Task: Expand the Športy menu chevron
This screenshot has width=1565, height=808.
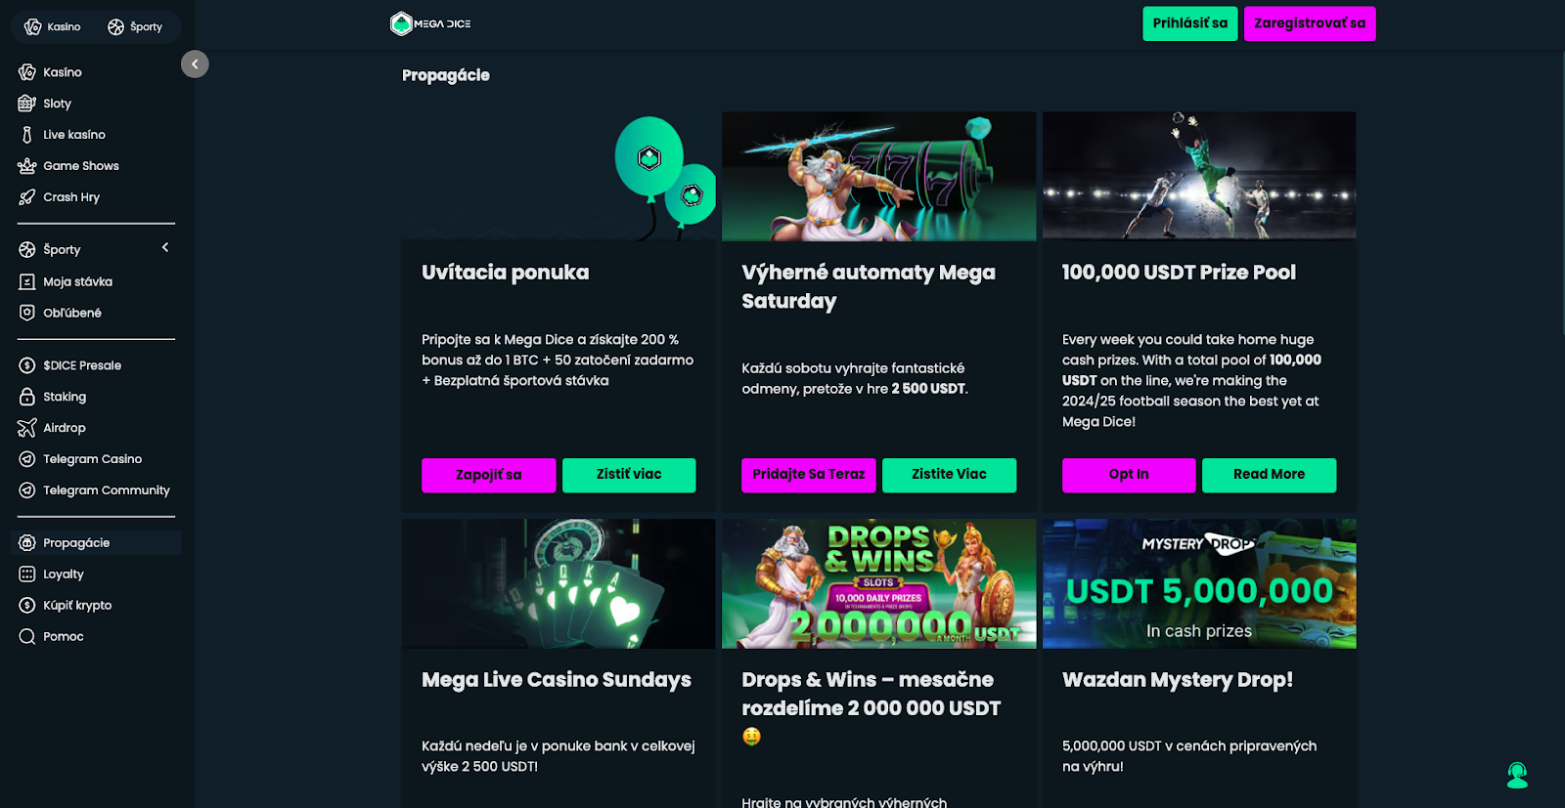Action: [x=165, y=248]
